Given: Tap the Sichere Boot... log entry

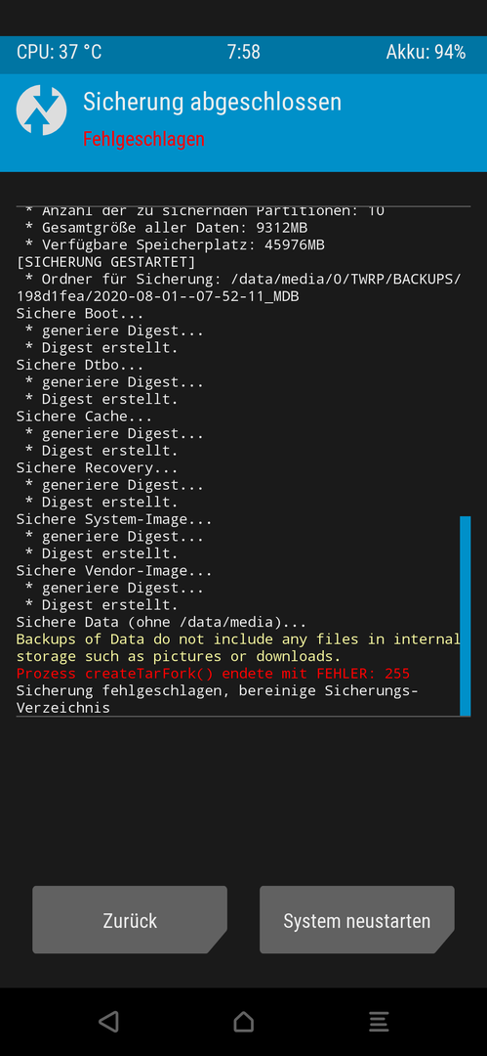Looking at the screenshot, I should pos(80,313).
